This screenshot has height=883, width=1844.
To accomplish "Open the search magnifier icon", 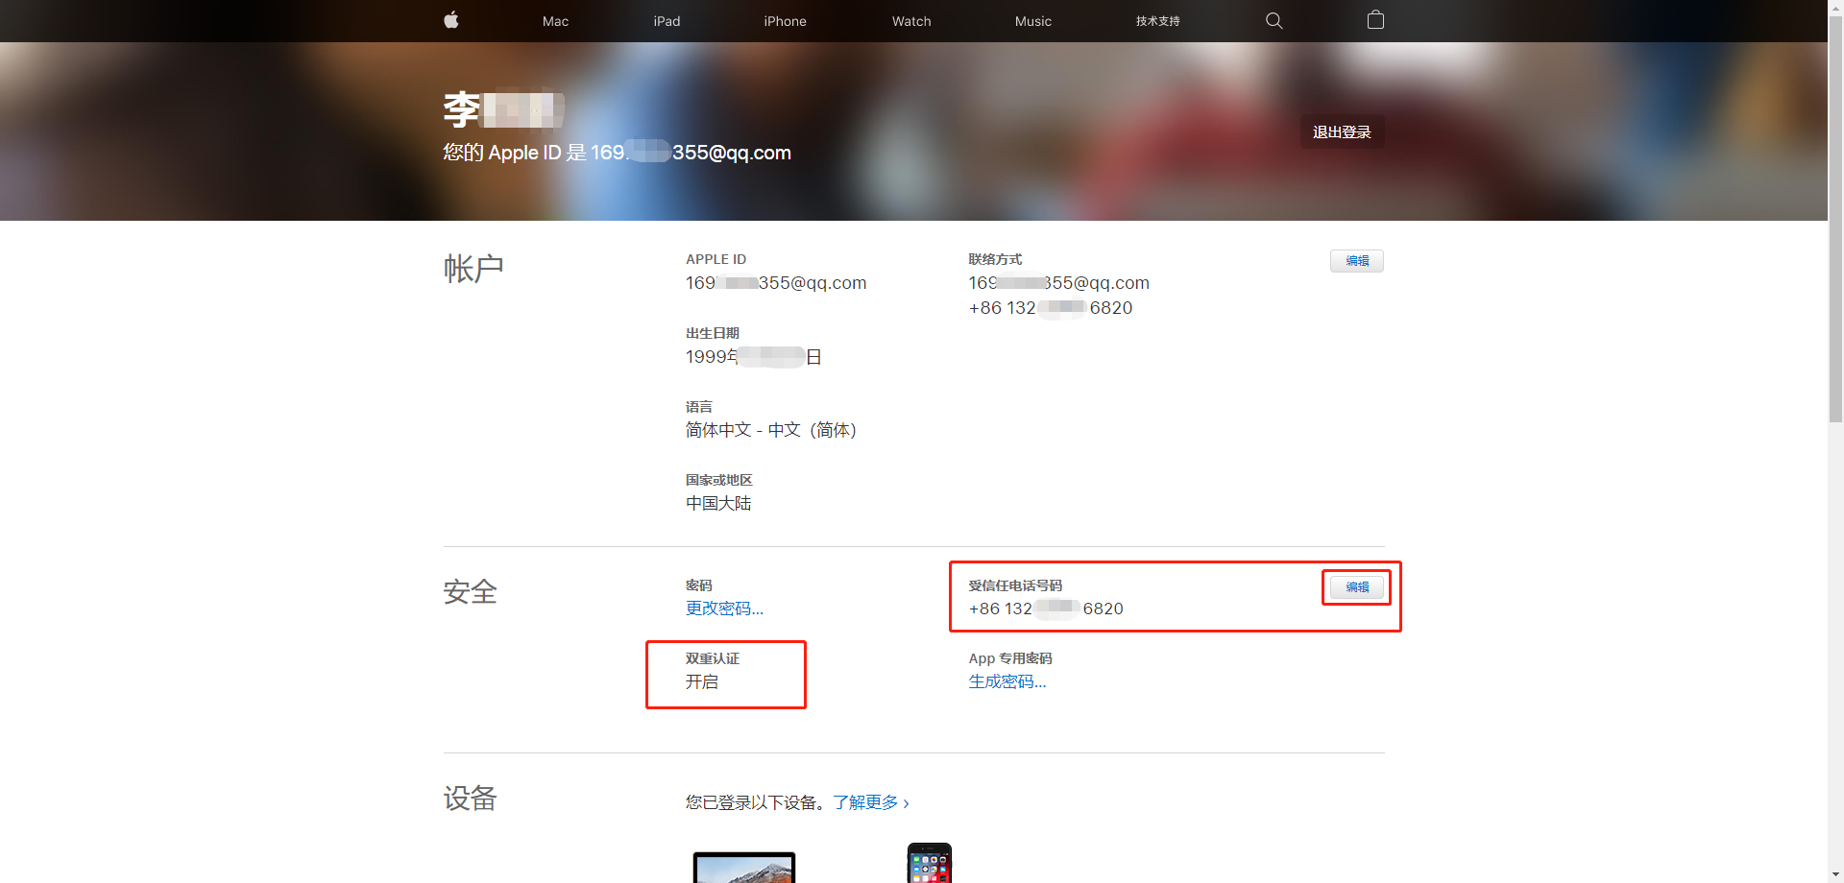I will 1274,20.
